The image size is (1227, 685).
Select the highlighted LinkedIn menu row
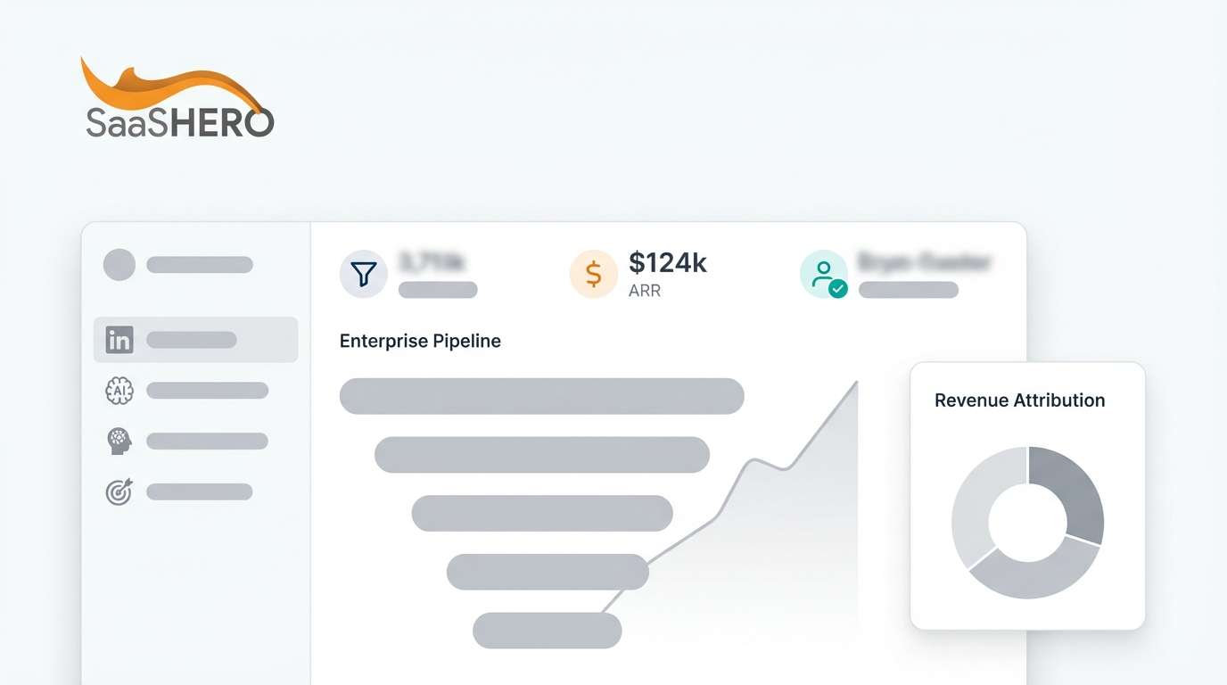(x=195, y=340)
